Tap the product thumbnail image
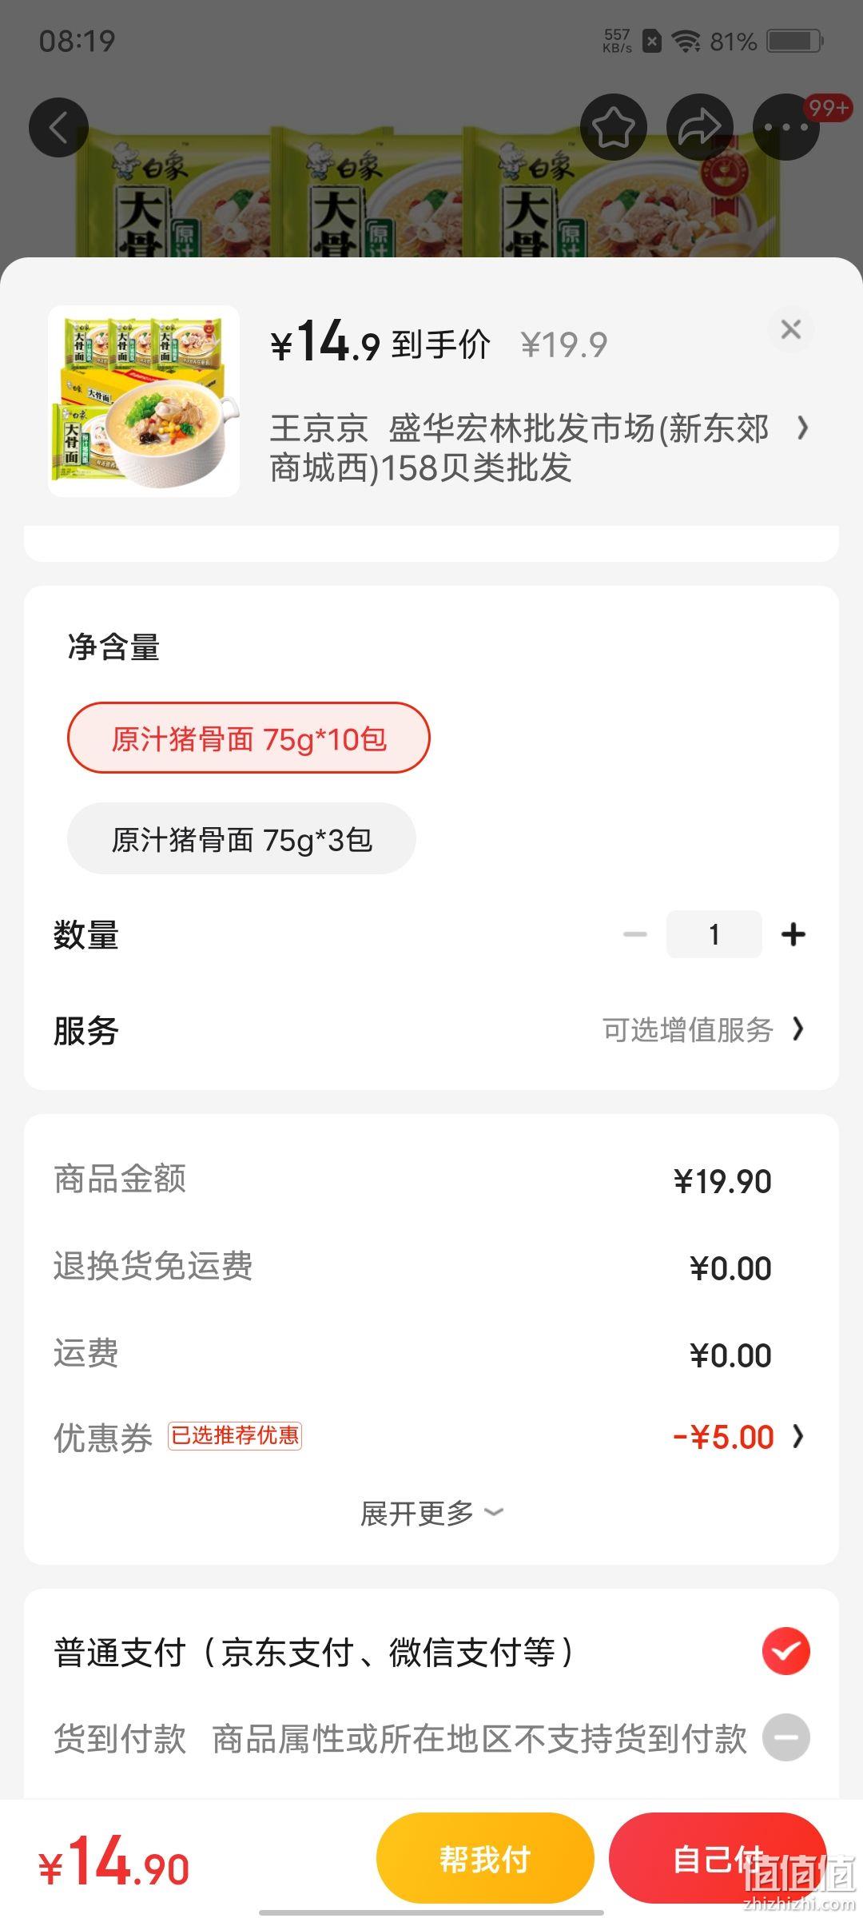Screen dimensions: 863x1918 pos(144,401)
